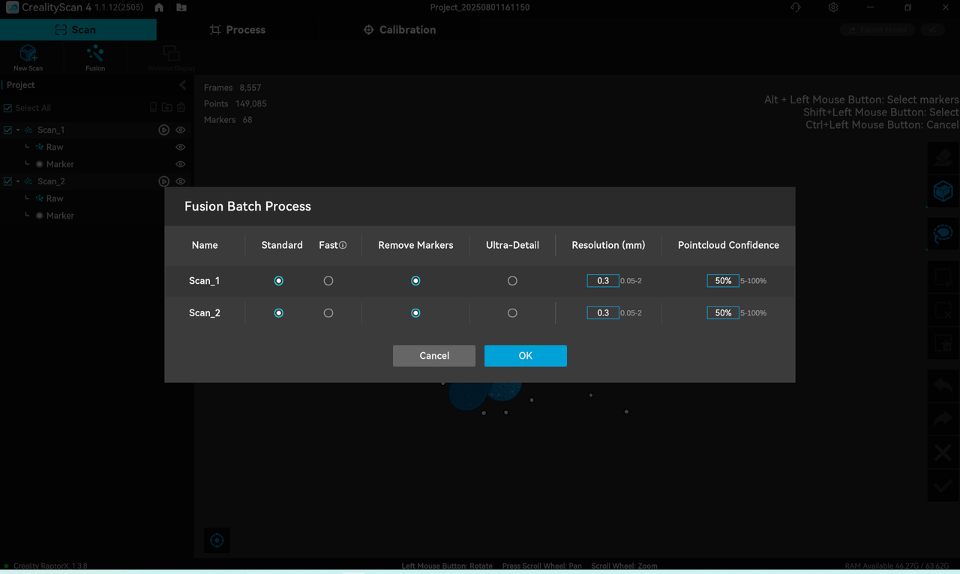Collapse the Scan_1 tree node
This screenshot has height=574, width=960.
(18, 130)
